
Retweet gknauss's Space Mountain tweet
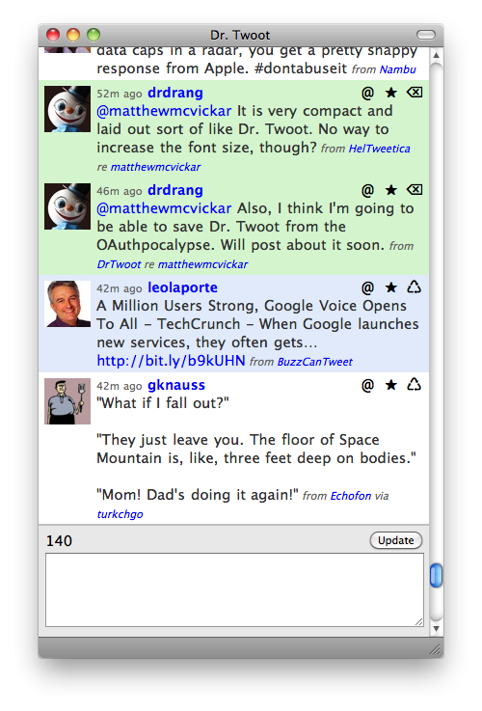[x=415, y=385]
